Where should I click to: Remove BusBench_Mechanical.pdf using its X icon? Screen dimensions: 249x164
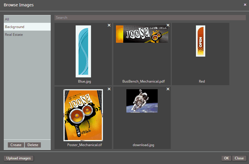pyautogui.click(x=168, y=25)
